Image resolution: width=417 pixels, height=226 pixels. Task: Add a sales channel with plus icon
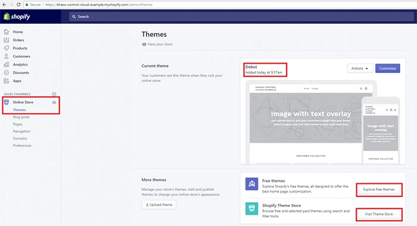[x=54, y=94]
